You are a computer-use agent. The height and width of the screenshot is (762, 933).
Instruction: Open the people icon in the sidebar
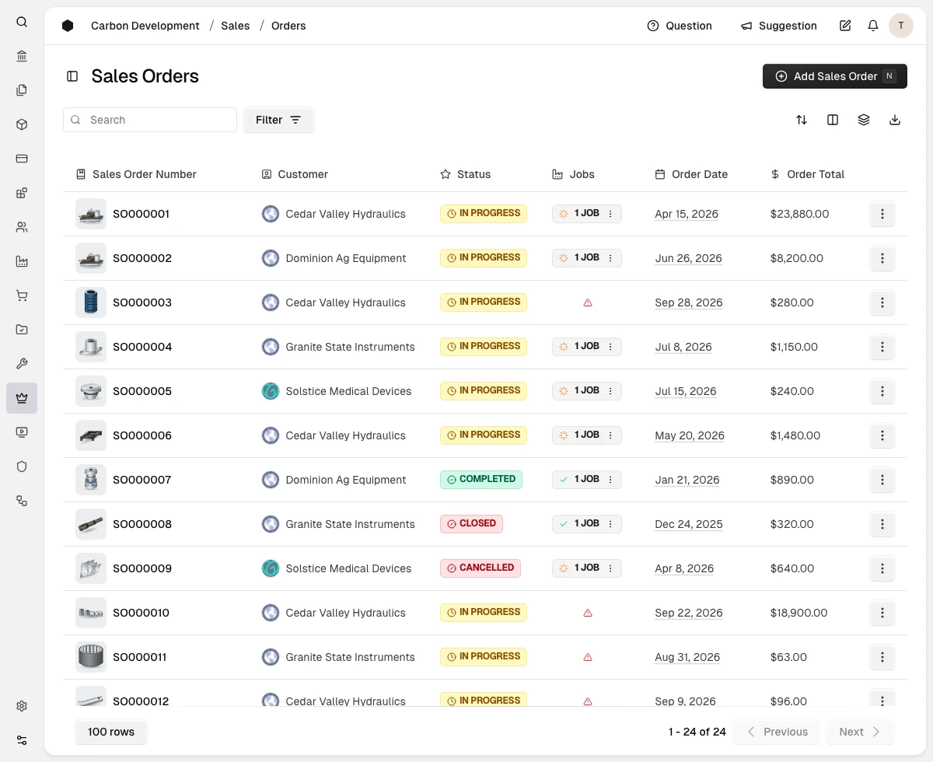coord(22,227)
